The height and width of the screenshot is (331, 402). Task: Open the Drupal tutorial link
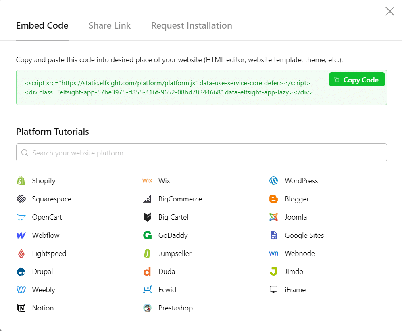pos(42,272)
